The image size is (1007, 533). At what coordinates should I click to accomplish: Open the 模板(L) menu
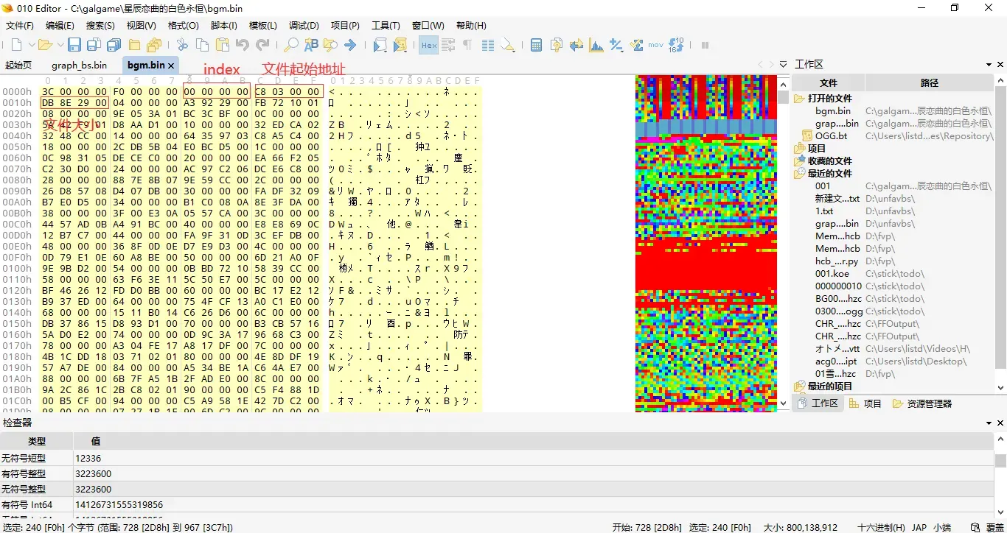263,25
